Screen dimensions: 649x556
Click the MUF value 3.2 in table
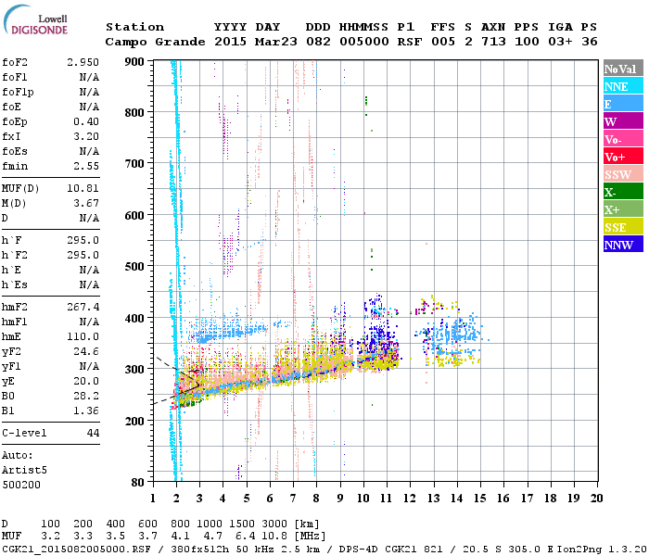50,537
